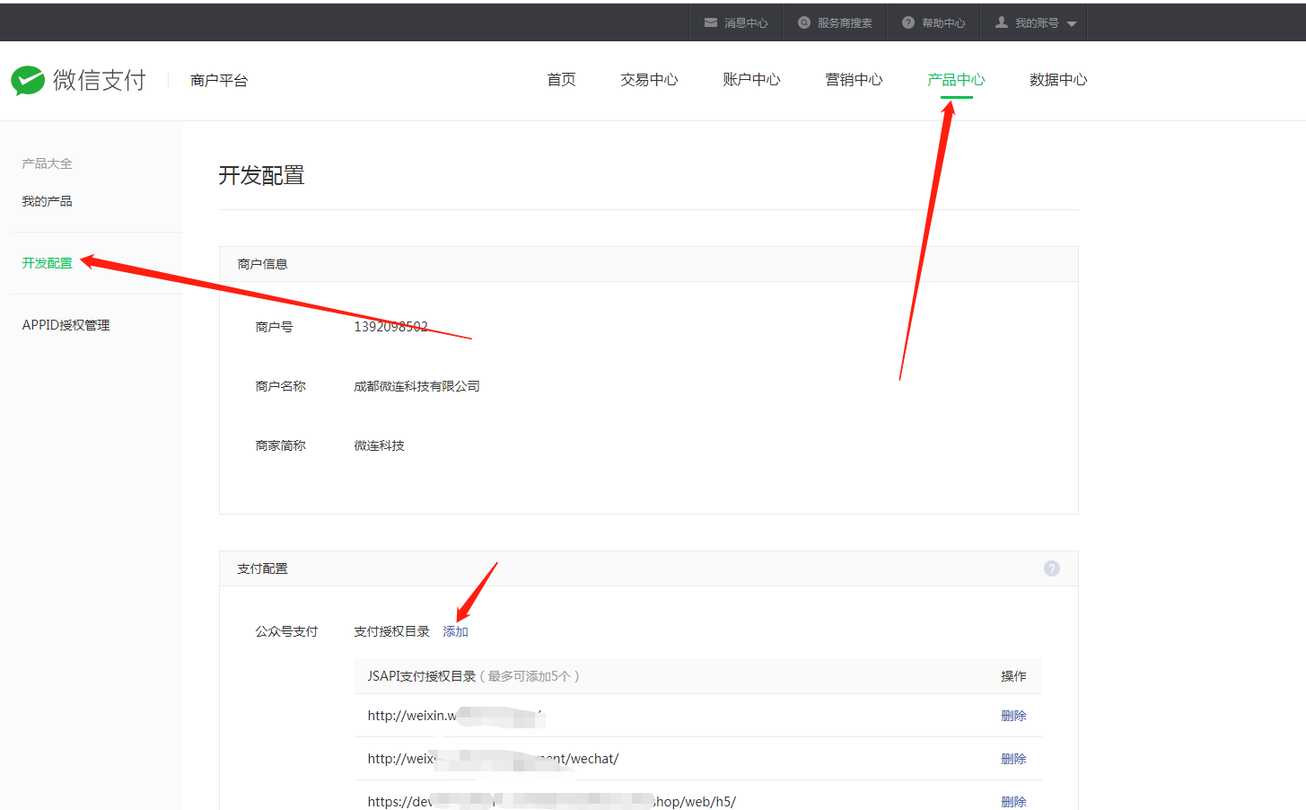Click the search icon for 服务商搜索
The width and height of the screenshot is (1306, 810).
[x=804, y=22]
